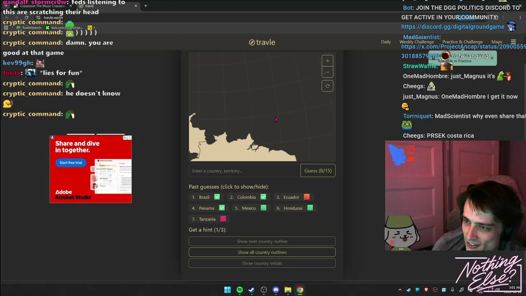
Task: Open Spotify from the taskbar
Action: [x=240, y=290]
